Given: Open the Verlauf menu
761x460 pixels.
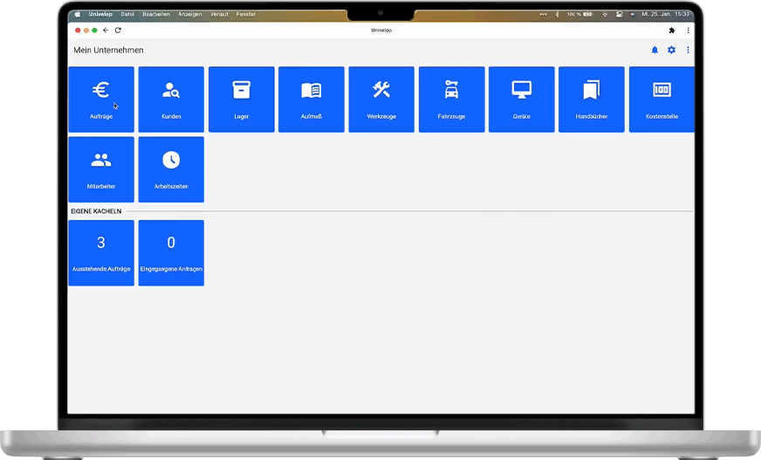Looking at the screenshot, I should tap(219, 14).
